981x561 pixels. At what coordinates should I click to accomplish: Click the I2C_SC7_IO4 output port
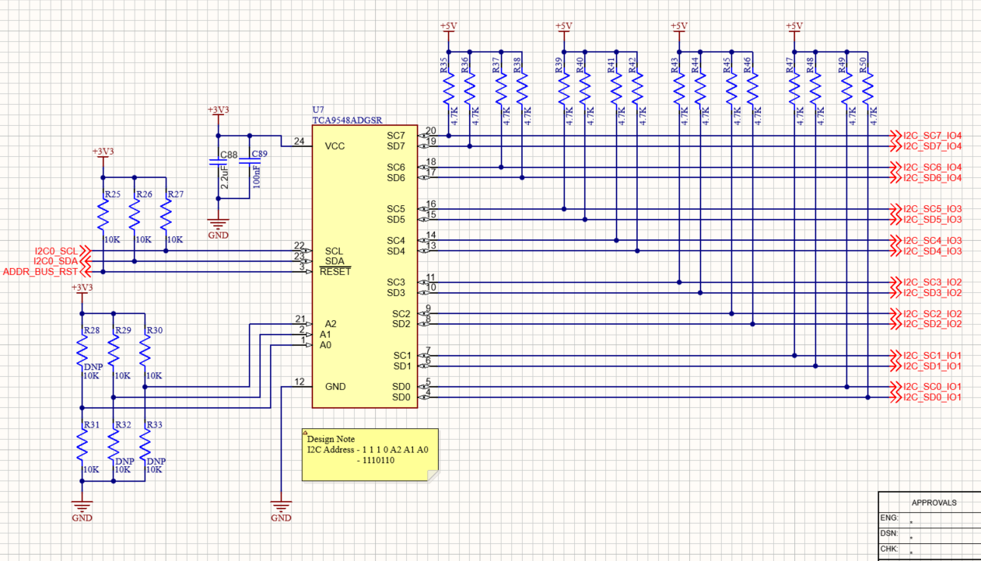[927, 136]
